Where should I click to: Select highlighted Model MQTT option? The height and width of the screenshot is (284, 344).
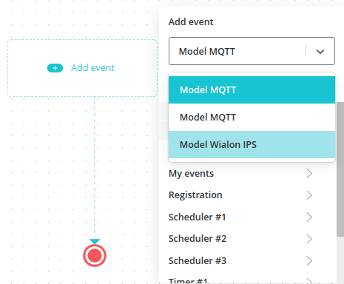pyautogui.click(x=252, y=89)
